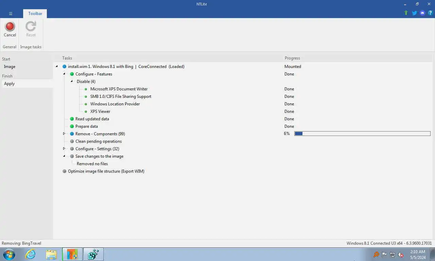Click green dot beside SMB 1.0/CIFS File Sharing
This screenshot has width=435, height=261.
click(86, 97)
